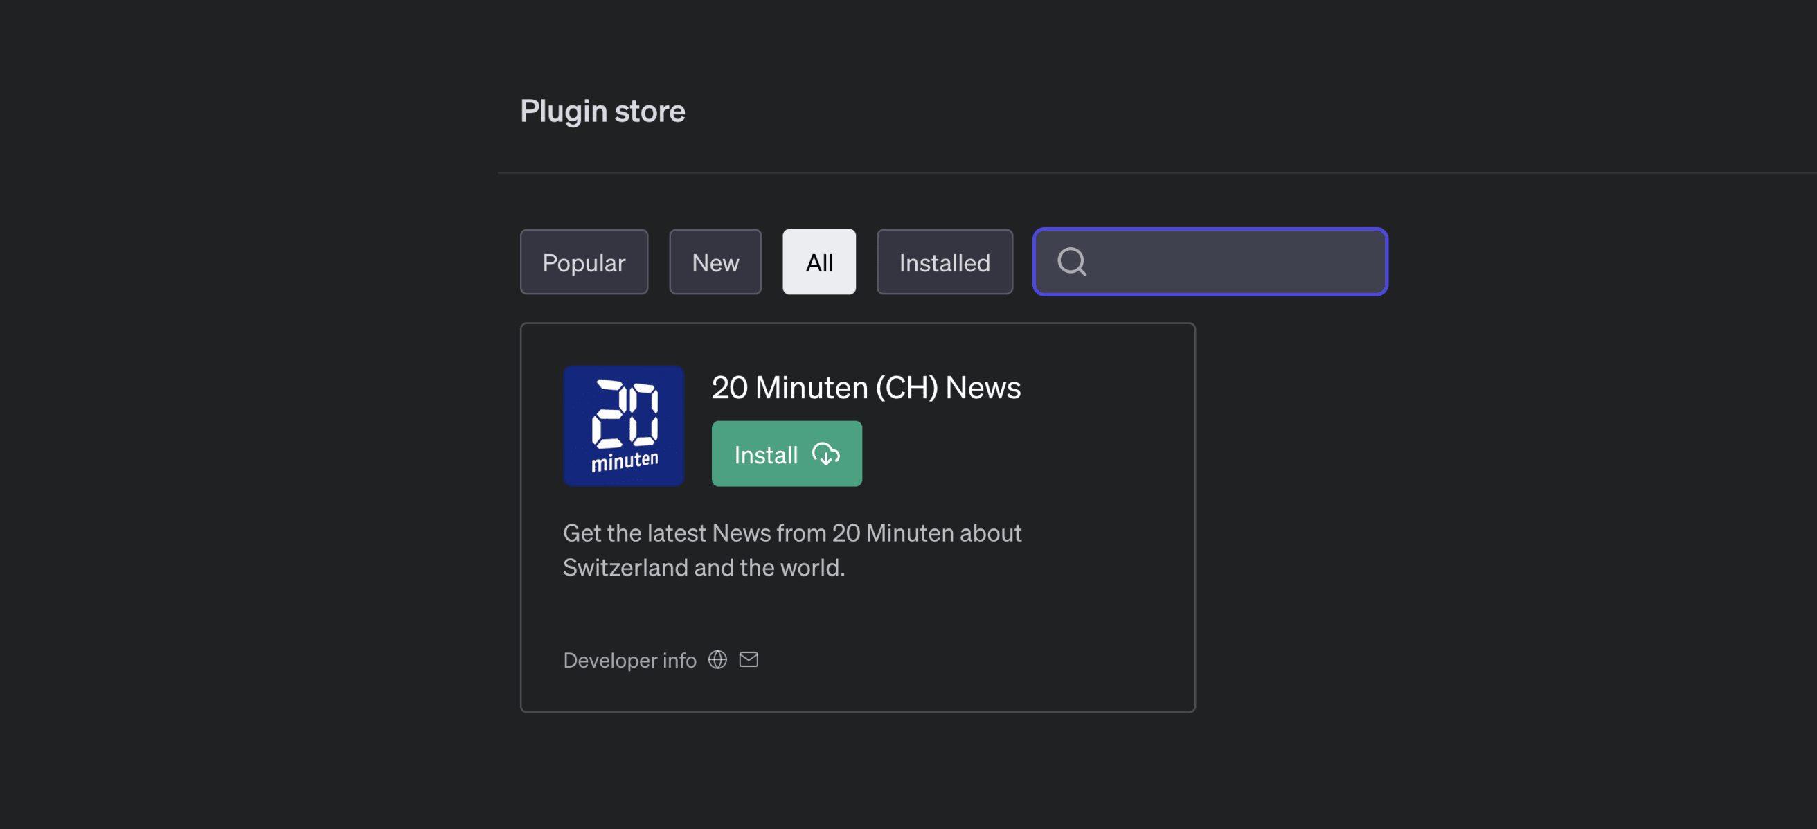Click the Plugin store heading

coord(602,111)
